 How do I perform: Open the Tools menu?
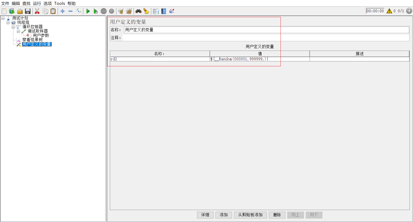pyautogui.click(x=59, y=4)
